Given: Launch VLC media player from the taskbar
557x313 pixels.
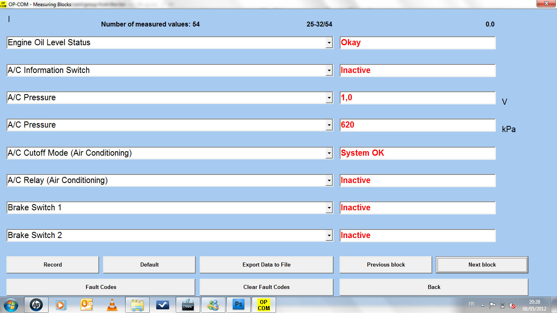Looking at the screenshot, I should pyautogui.click(x=112, y=305).
